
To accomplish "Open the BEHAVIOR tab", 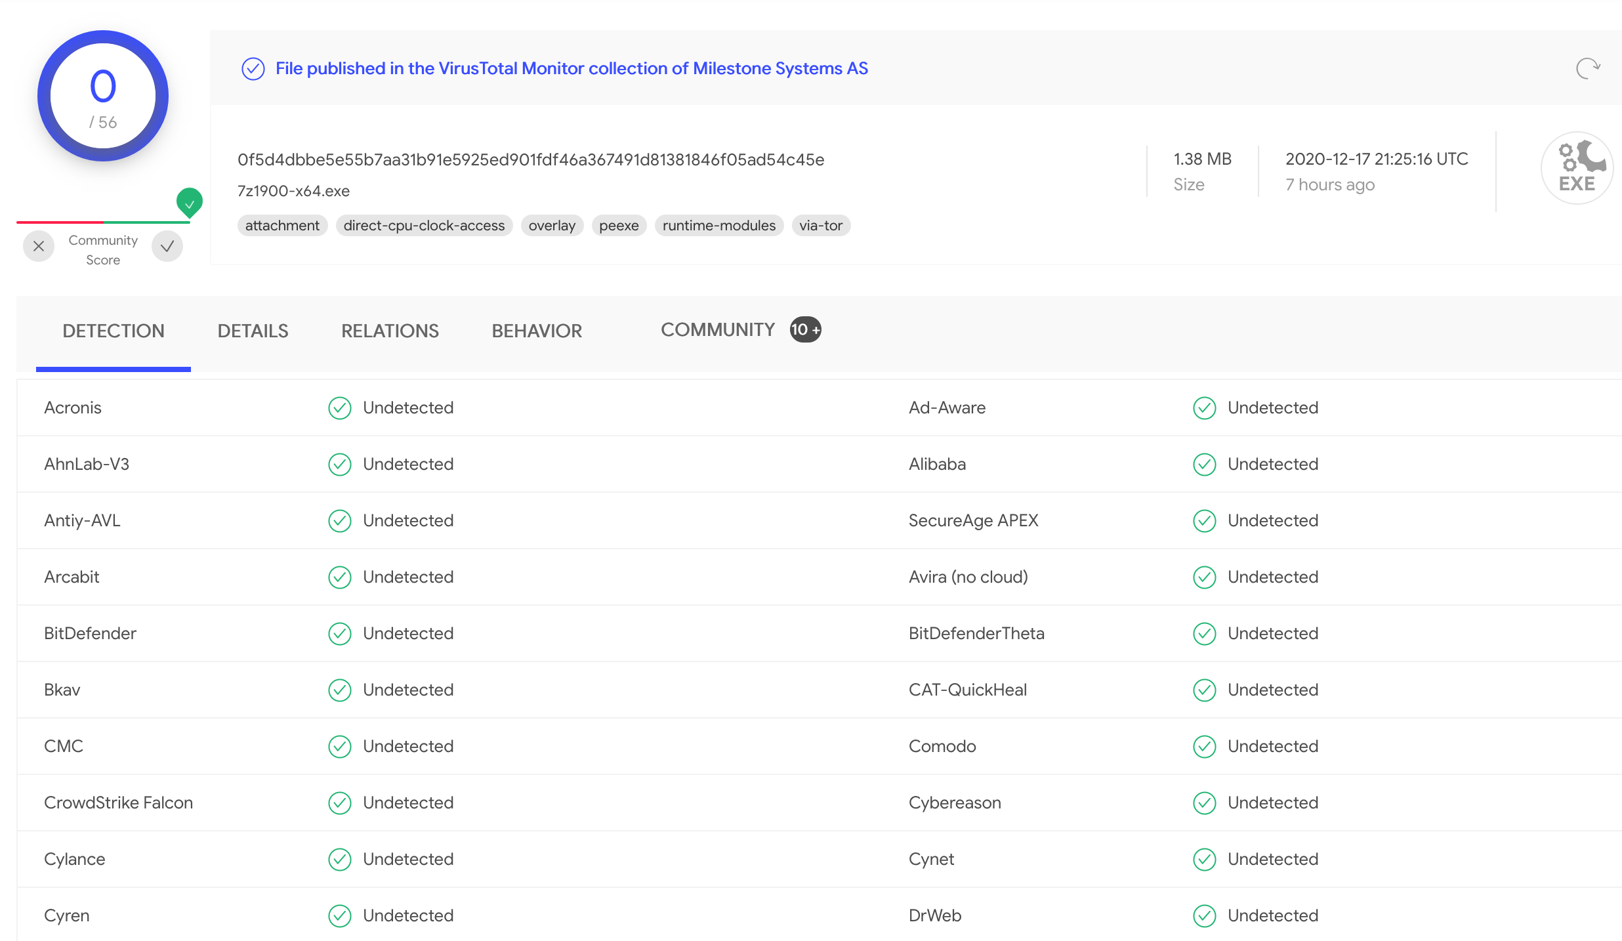I will tap(537, 331).
